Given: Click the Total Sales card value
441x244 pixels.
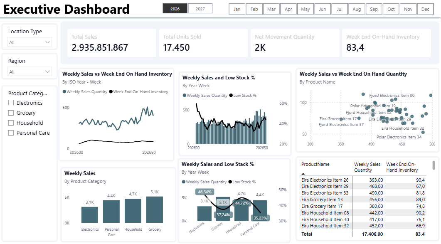Looking at the screenshot, I should coord(100,47).
